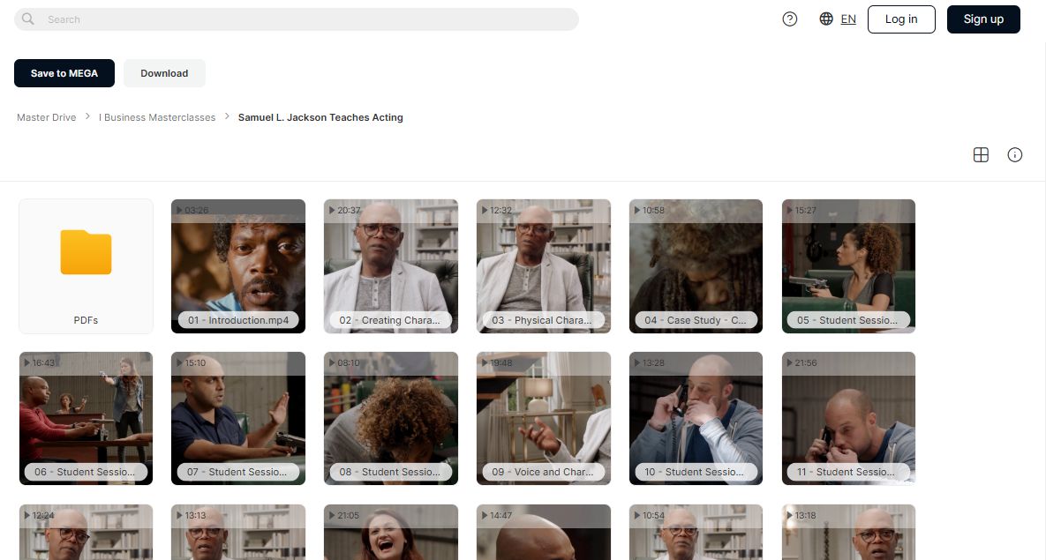Click the EN language selector
1046x560 pixels.
848,19
